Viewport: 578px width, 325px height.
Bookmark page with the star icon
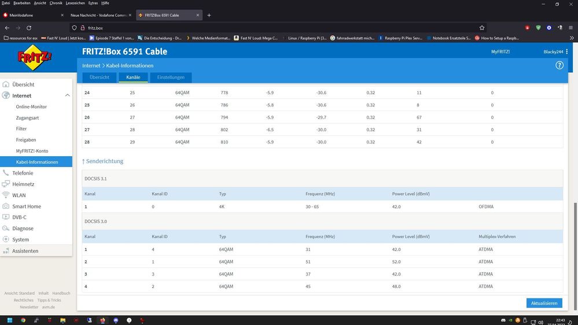coord(482,28)
